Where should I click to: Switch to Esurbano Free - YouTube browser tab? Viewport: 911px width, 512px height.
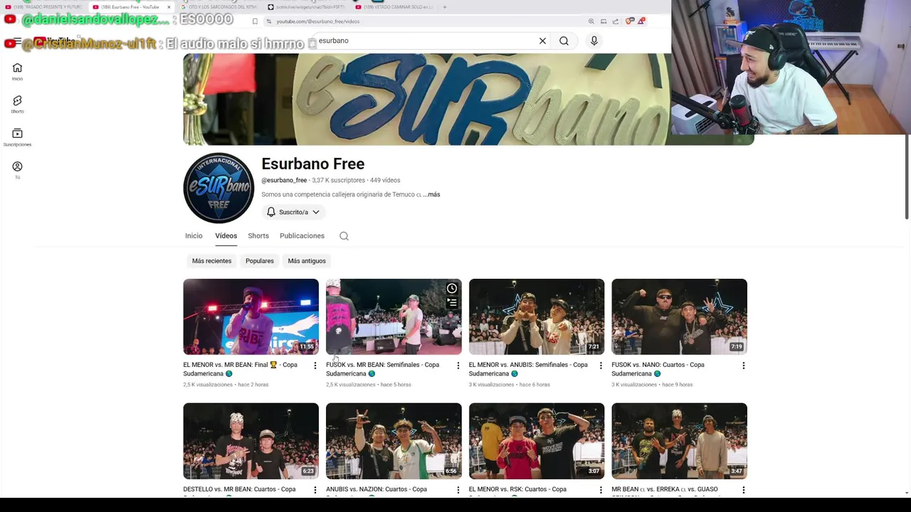click(130, 7)
